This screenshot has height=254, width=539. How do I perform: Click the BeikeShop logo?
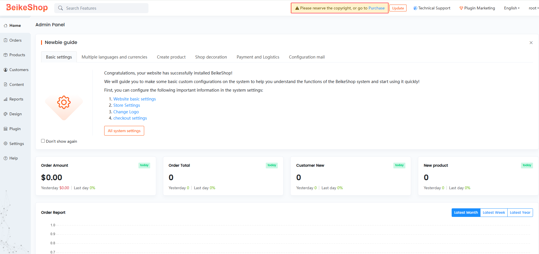[27, 7]
